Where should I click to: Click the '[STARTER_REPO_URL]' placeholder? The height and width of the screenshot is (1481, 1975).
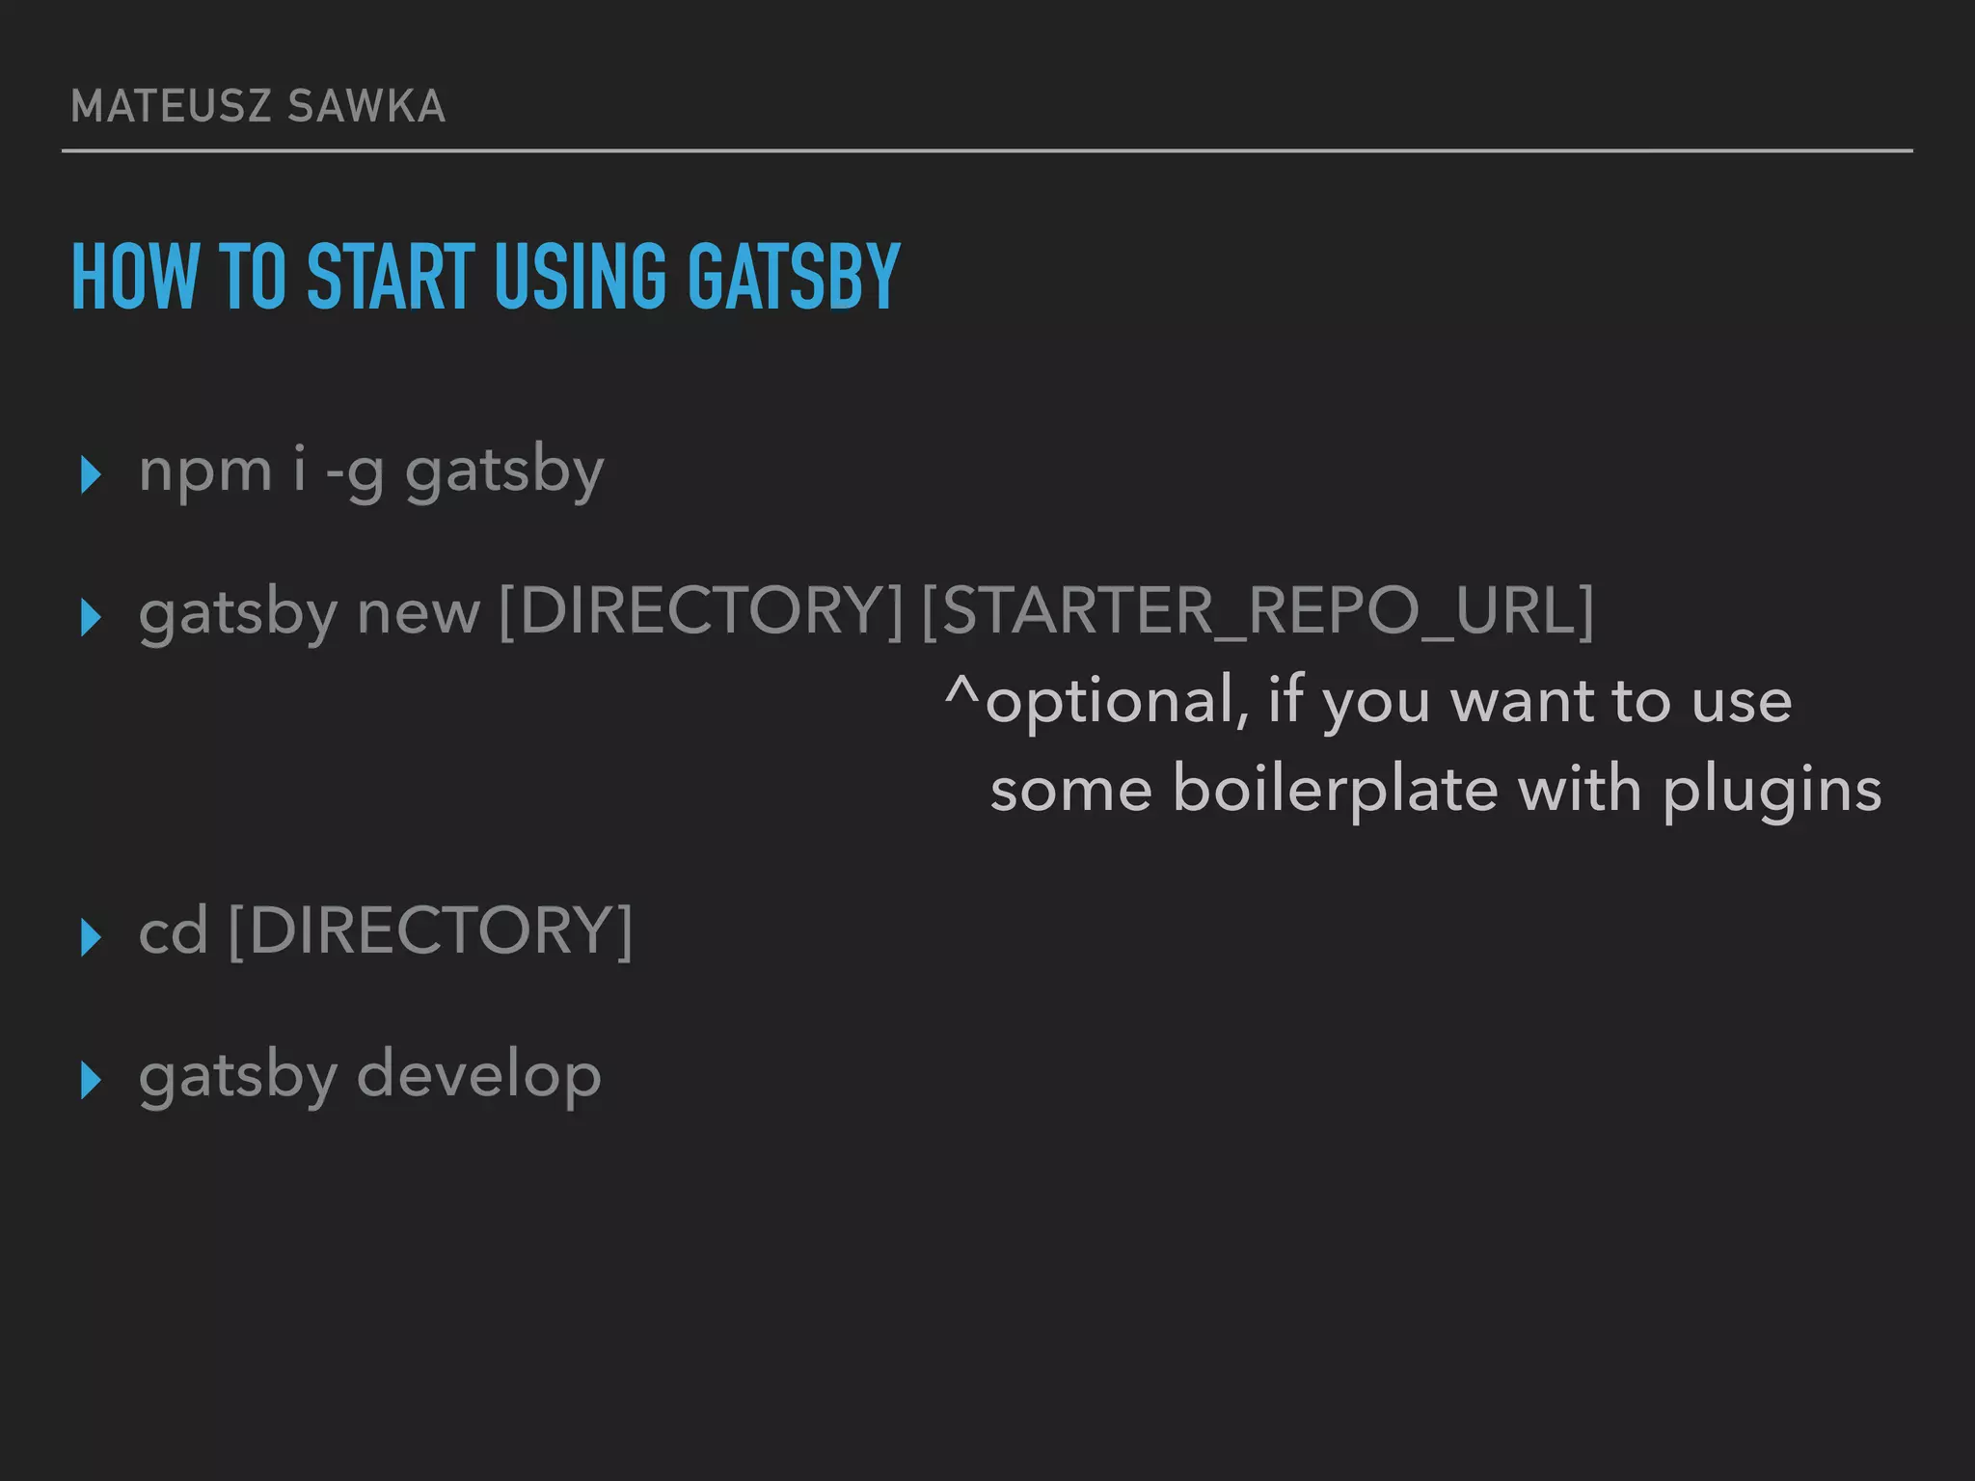click(x=1258, y=610)
